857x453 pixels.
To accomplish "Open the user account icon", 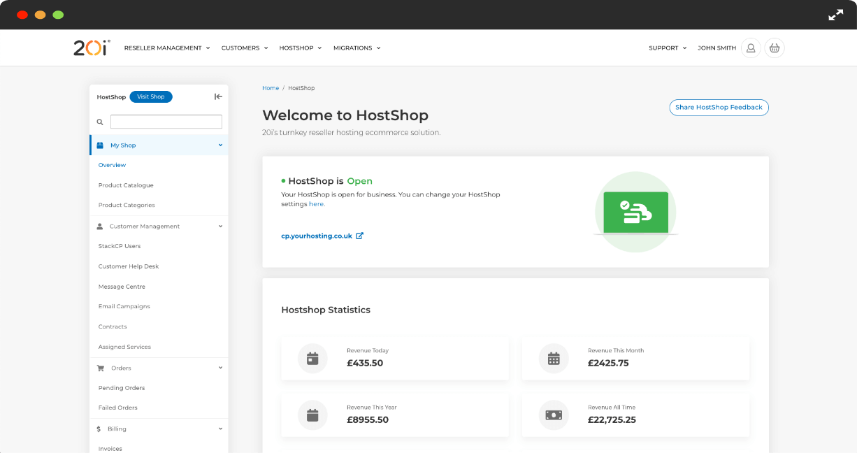I will click(751, 48).
